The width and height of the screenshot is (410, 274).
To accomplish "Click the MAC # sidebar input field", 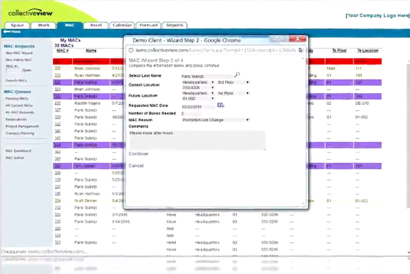I will coord(13,71).
